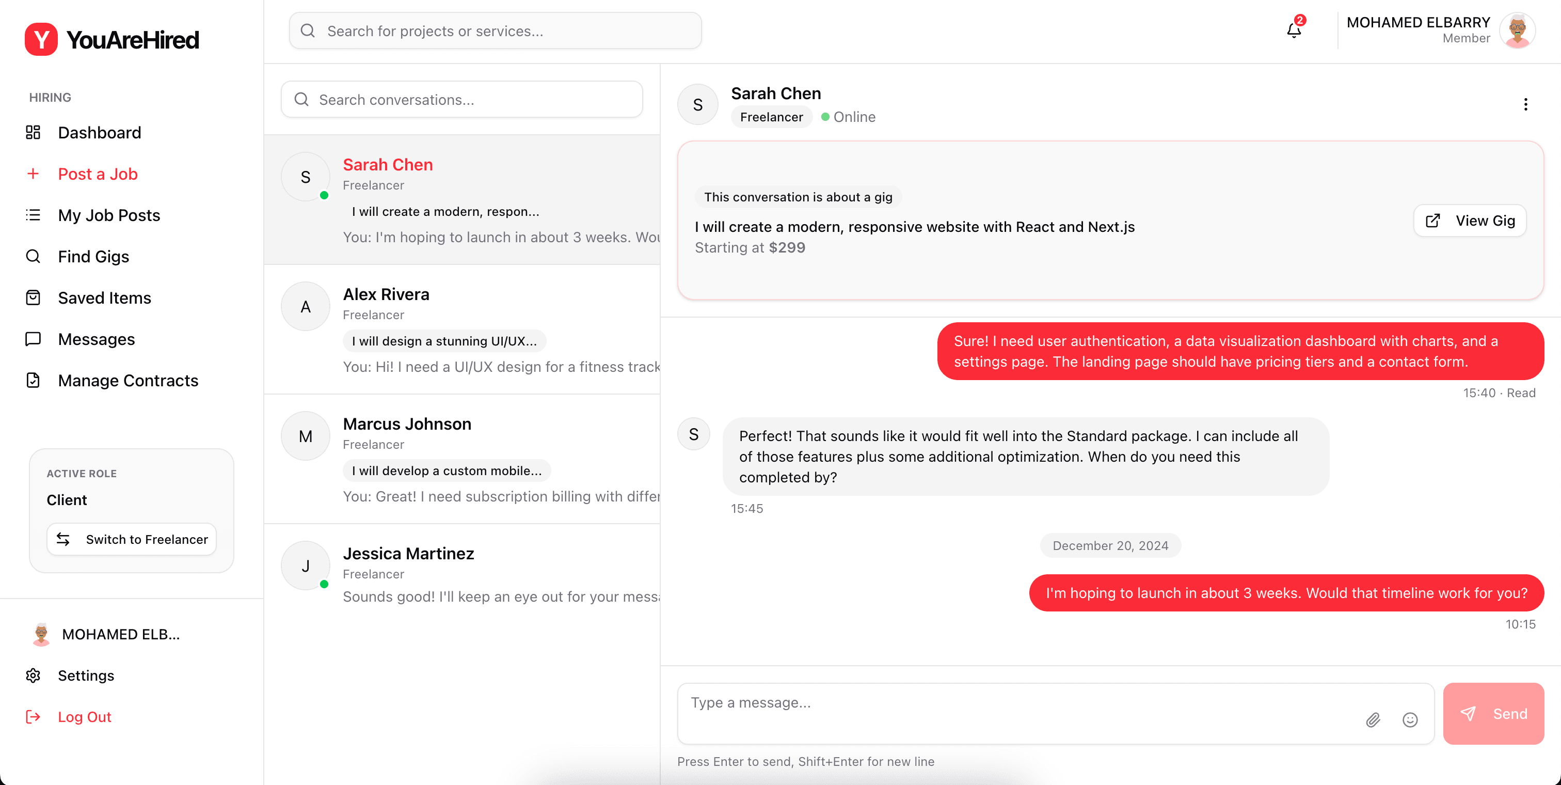The image size is (1561, 785).
Task: Click the notification bell with badge 2
Action: pyautogui.click(x=1293, y=30)
